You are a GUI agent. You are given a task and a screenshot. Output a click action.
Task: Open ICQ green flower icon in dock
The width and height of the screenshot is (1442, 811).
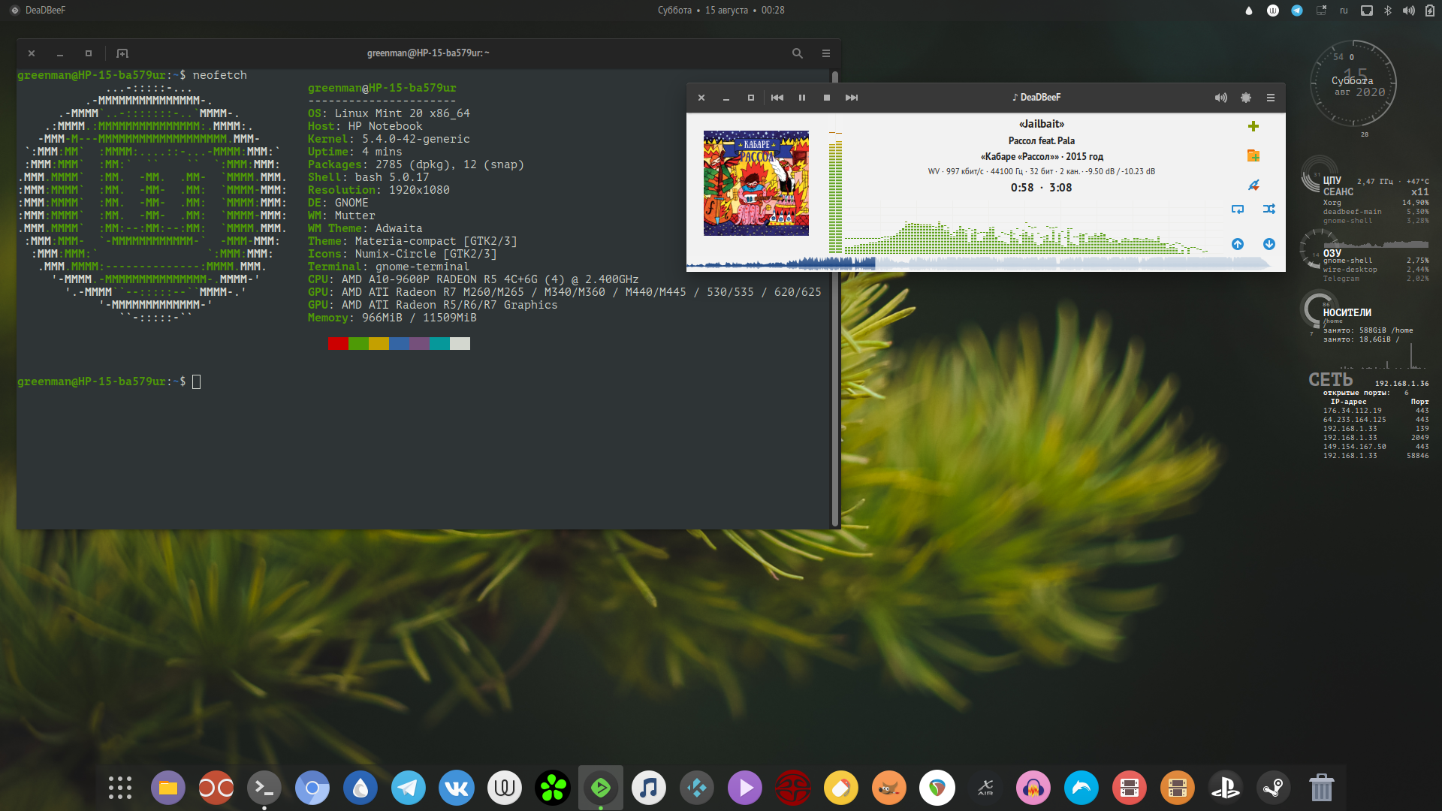click(553, 788)
